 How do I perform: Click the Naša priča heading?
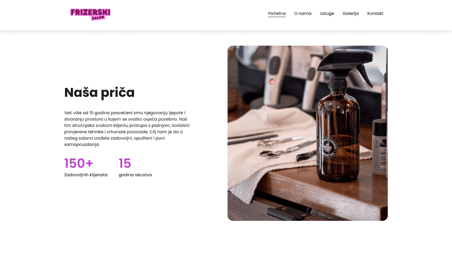tap(99, 93)
